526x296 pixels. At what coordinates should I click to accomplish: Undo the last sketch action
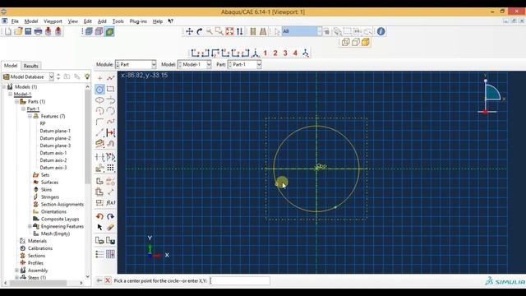(x=99, y=216)
